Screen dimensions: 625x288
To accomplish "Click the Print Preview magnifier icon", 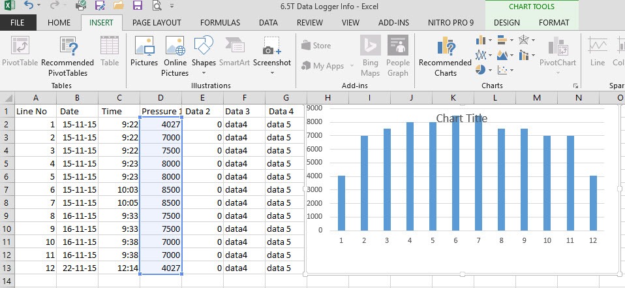I will [x=157, y=7].
